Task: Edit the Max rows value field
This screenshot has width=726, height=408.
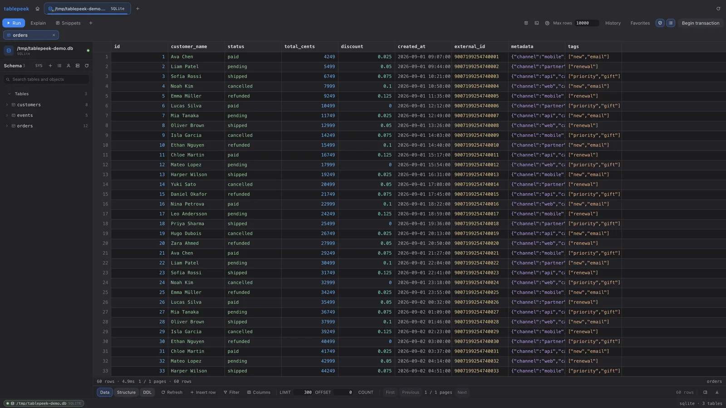Action: (x=586, y=23)
